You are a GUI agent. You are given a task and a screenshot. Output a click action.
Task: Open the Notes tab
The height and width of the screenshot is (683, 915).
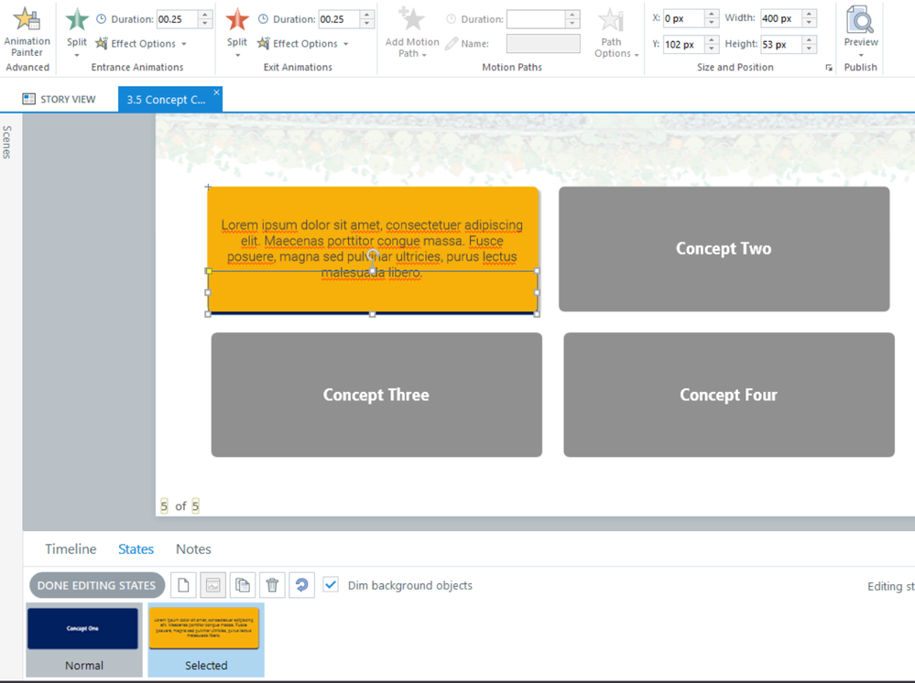(x=193, y=549)
